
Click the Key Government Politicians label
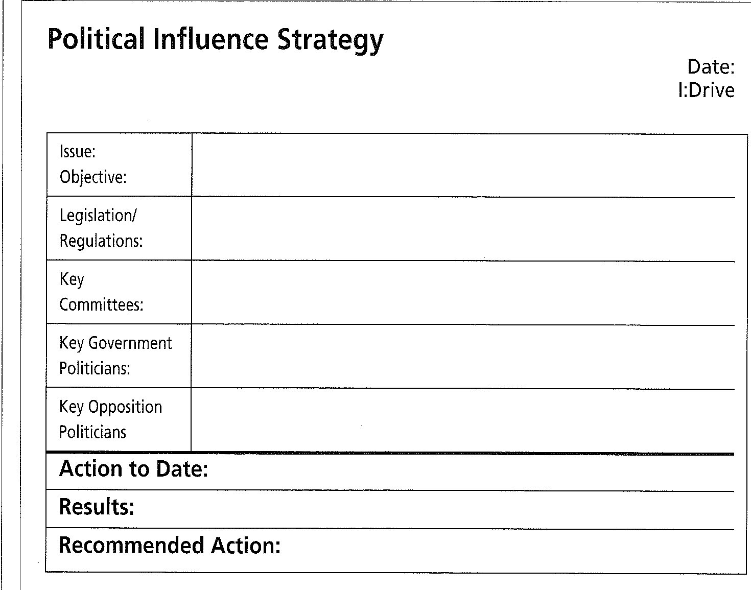click(115, 356)
